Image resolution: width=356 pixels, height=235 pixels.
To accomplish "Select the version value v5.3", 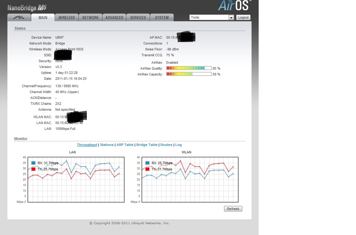I will click(x=59, y=67).
